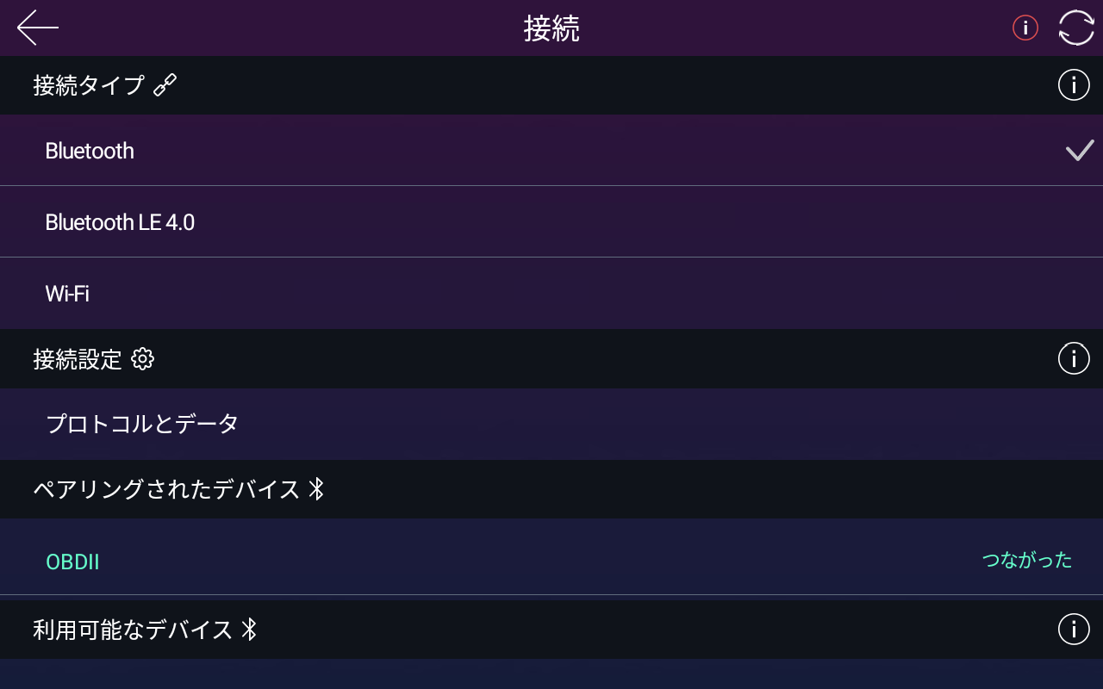Click Bluetooth icon beside ペアリングされたデバイス
1103x689 pixels.
(316, 489)
